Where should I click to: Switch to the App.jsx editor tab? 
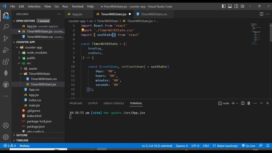click(77, 14)
